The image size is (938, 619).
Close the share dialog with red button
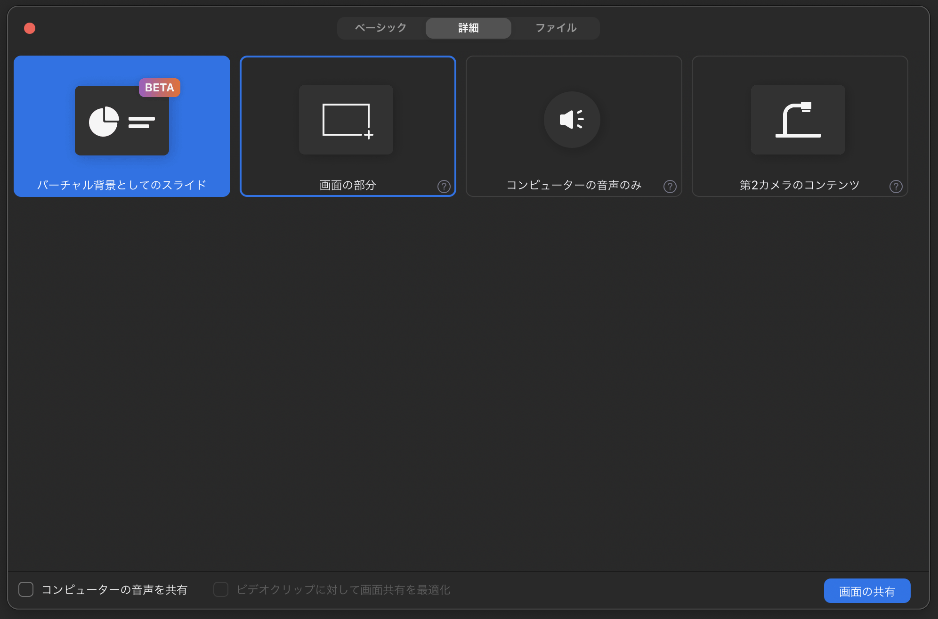tap(30, 28)
